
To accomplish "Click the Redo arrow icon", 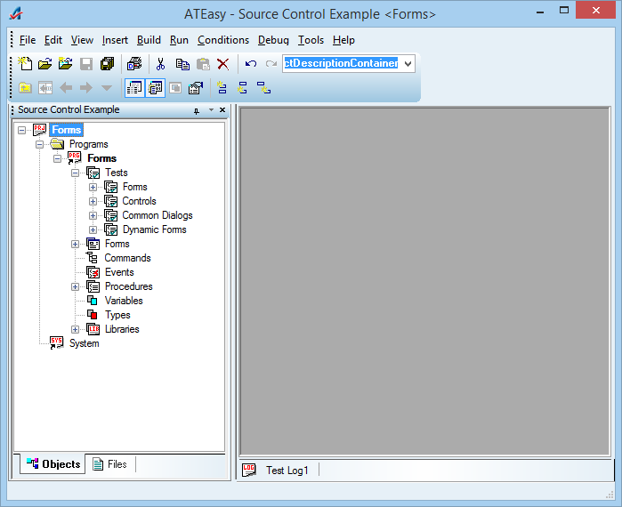I will point(271,64).
